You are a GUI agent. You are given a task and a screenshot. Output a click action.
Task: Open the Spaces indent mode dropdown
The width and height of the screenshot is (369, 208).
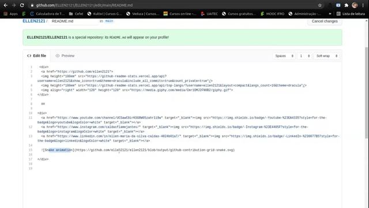coord(284,56)
